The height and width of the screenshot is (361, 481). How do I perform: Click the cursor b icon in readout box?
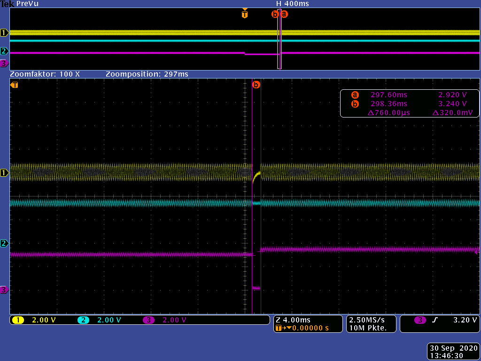coord(355,104)
